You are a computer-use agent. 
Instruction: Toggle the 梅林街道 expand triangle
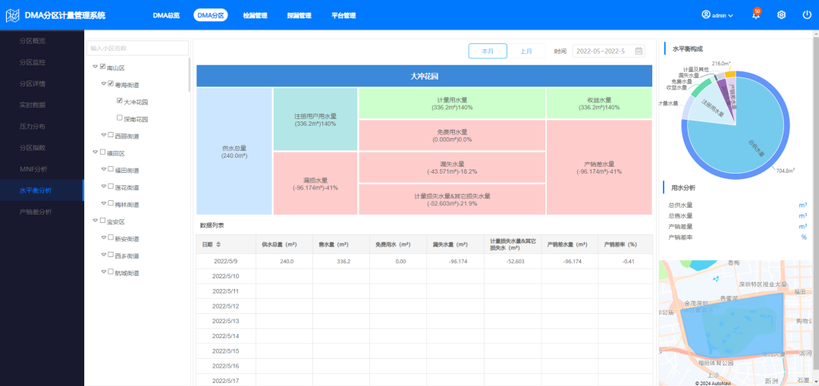[104, 204]
